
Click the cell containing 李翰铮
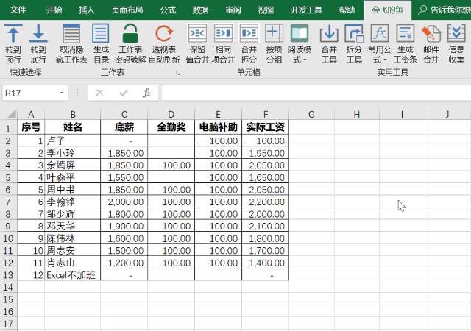[73, 202]
